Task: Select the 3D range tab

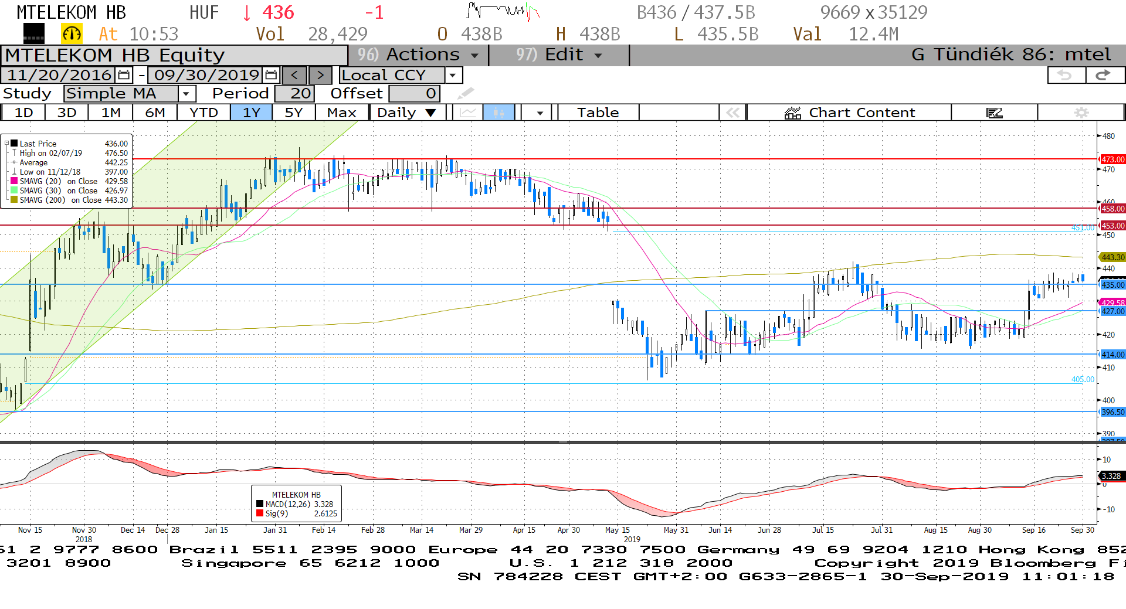Action: coord(67,113)
